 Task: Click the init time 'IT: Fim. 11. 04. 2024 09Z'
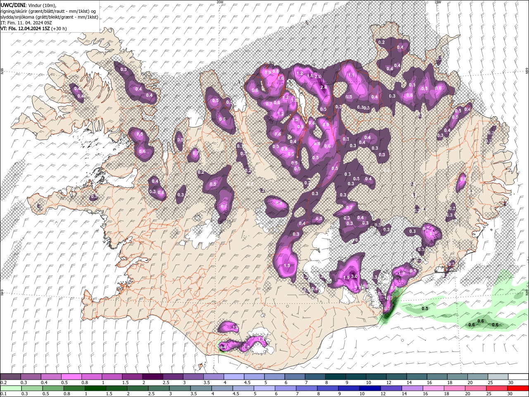click(x=27, y=23)
